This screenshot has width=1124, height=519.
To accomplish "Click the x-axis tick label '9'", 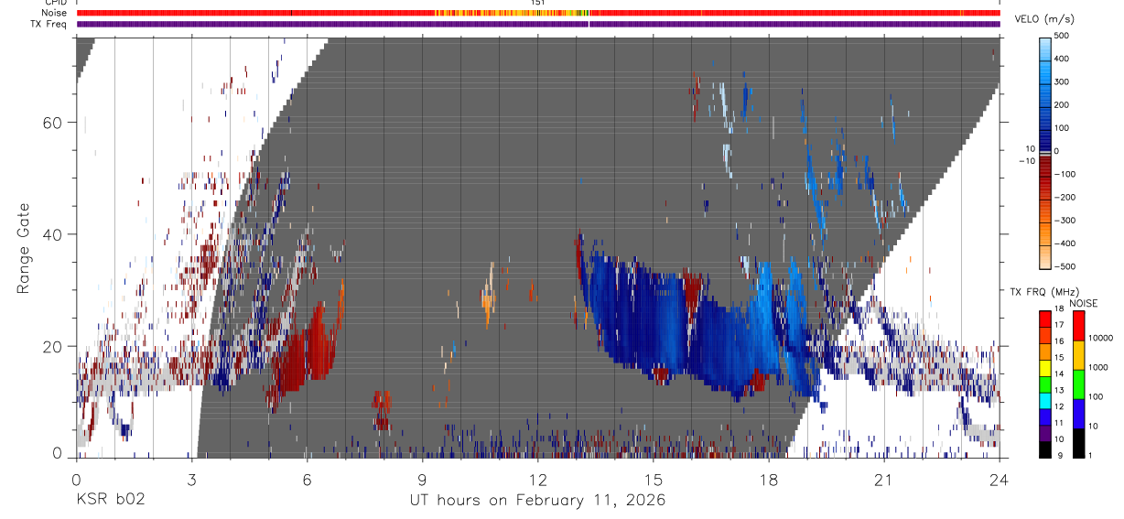I will tap(423, 479).
